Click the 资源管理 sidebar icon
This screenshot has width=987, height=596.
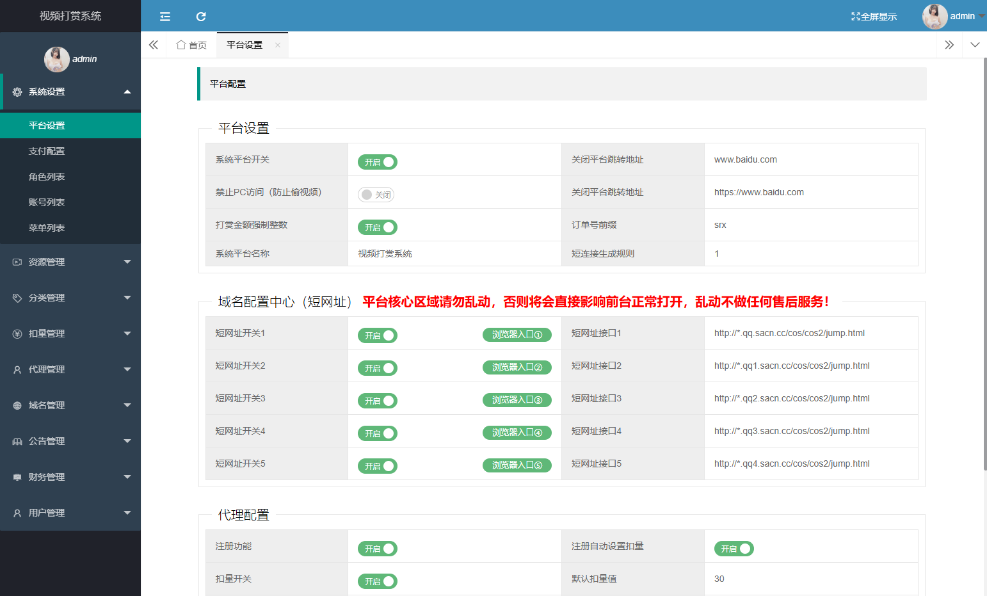pyautogui.click(x=17, y=262)
